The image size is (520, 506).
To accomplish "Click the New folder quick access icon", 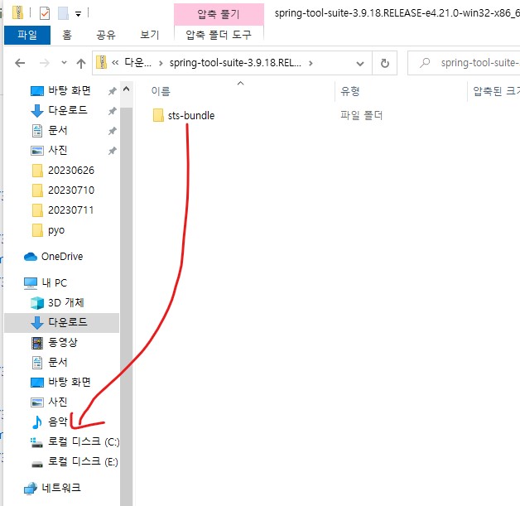I will click(x=63, y=13).
